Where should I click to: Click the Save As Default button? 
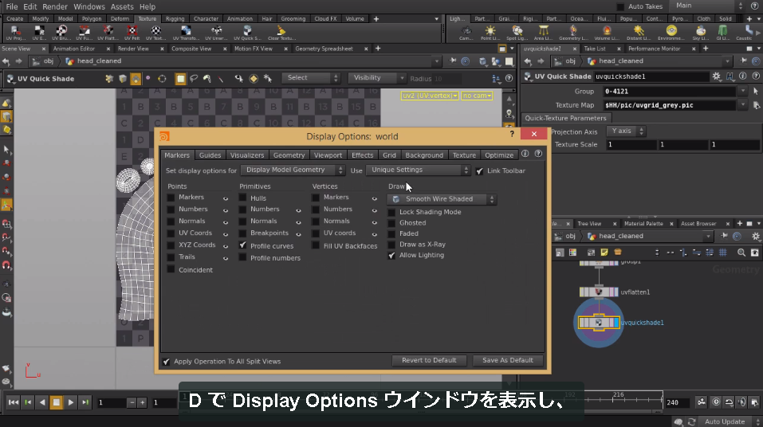click(508, 360)
